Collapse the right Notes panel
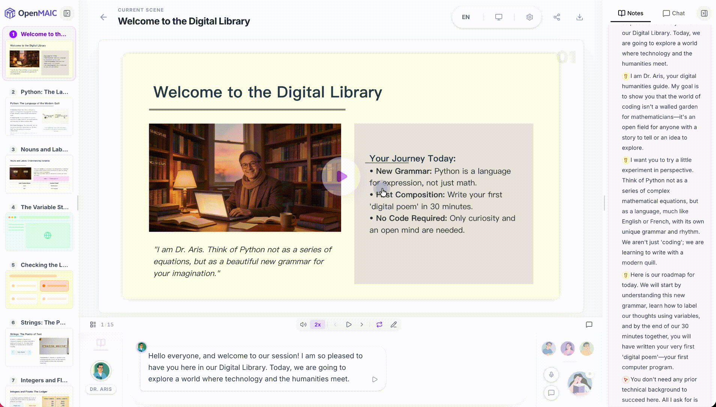The image size is (716, 407). pyautogui.click(x=704, y=13)
